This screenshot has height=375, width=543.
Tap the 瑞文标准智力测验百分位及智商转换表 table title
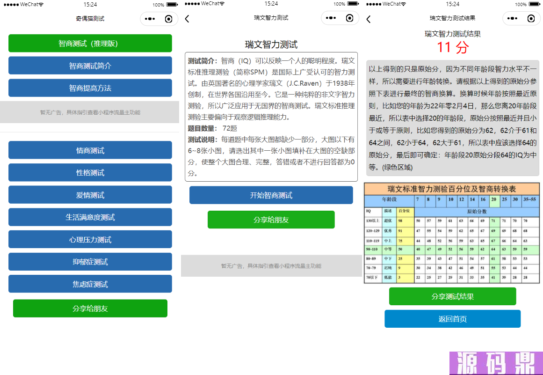tap(452, 189)
